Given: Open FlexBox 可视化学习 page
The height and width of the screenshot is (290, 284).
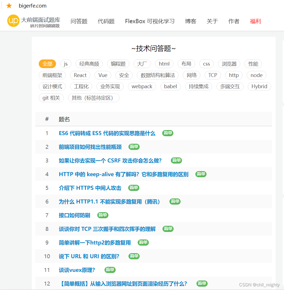Looking at the screenshot, I should tap(150, 21).
